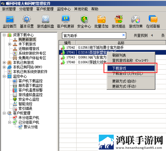Collapse the 已分组客户机 node
166x151 pixels.
(x=10, y=122)
